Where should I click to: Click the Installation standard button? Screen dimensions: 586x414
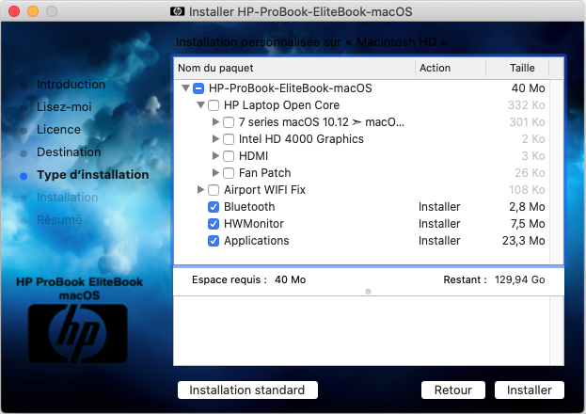point(247,390)
